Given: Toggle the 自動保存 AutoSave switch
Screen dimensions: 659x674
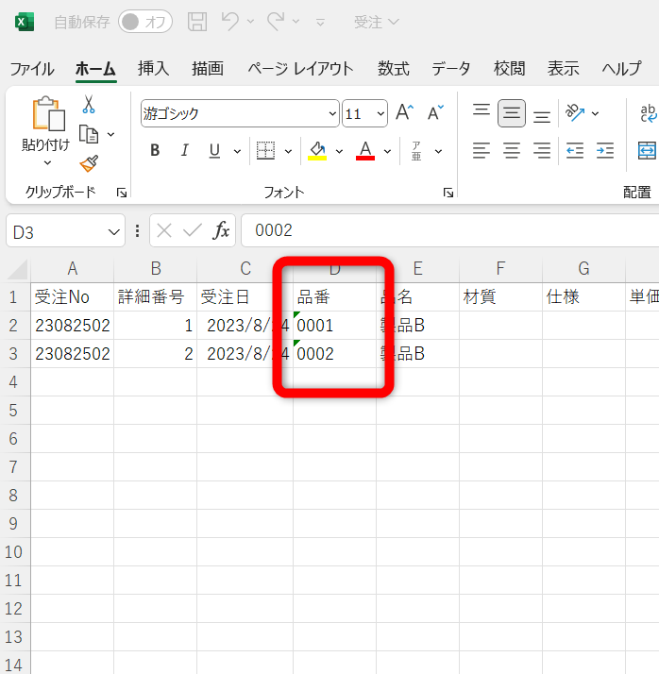Looking at the screenshot, I should coord(144,22).
